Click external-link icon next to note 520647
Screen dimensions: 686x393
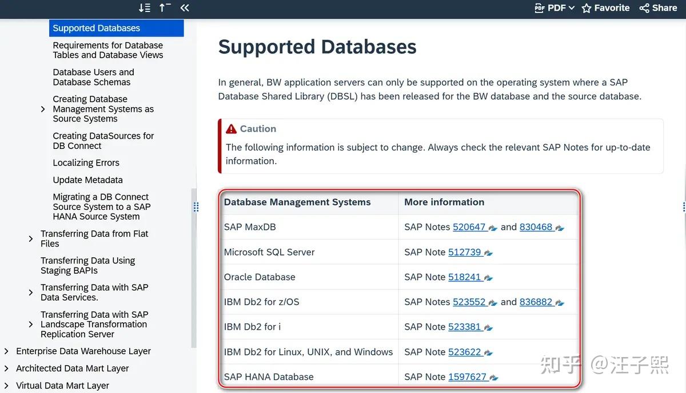point(493,228)
